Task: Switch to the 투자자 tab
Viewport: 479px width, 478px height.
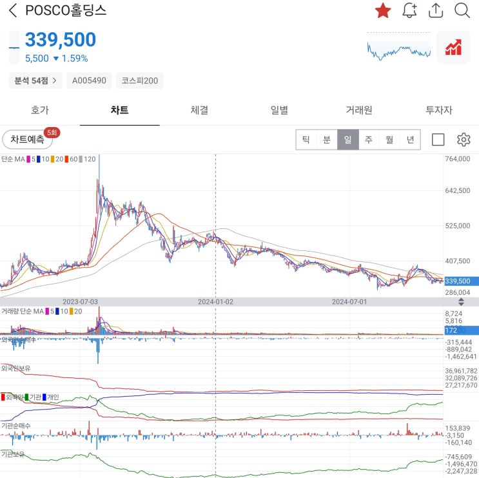Action: [x=439, y=110]
